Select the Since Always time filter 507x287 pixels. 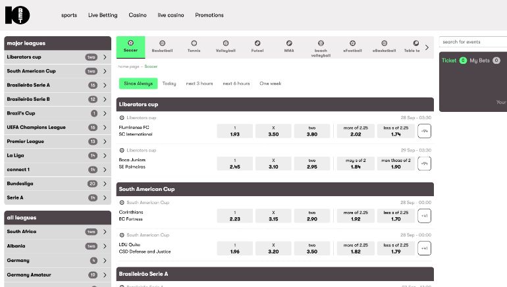pos(138,84)
